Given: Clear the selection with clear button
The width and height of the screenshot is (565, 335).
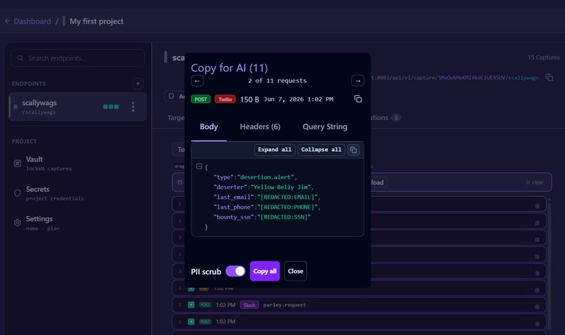Looking at the screenshot, I should [535, 183].
